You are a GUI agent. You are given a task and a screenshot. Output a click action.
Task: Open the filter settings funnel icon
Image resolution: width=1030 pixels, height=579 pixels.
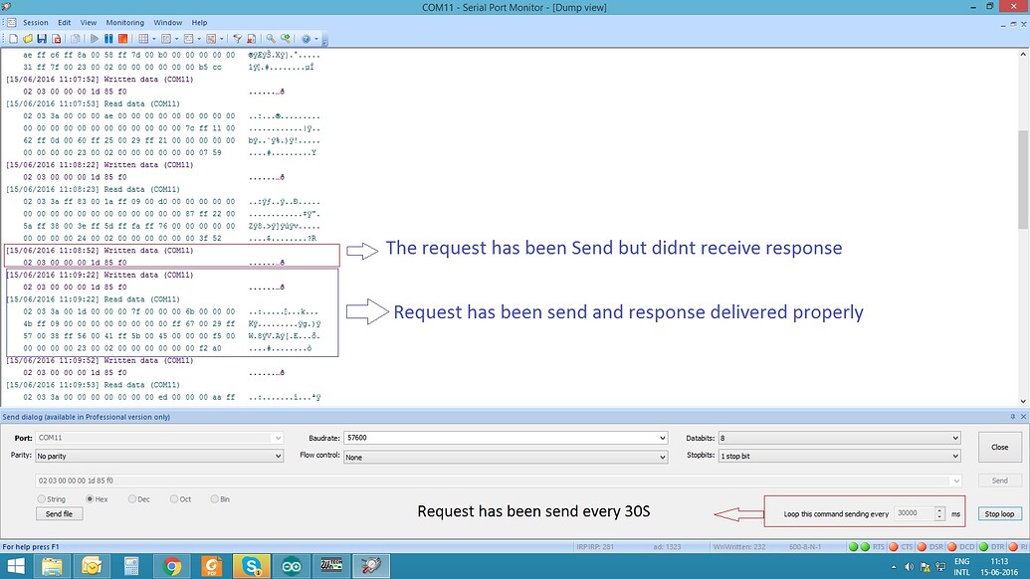(x=237, y=39)
